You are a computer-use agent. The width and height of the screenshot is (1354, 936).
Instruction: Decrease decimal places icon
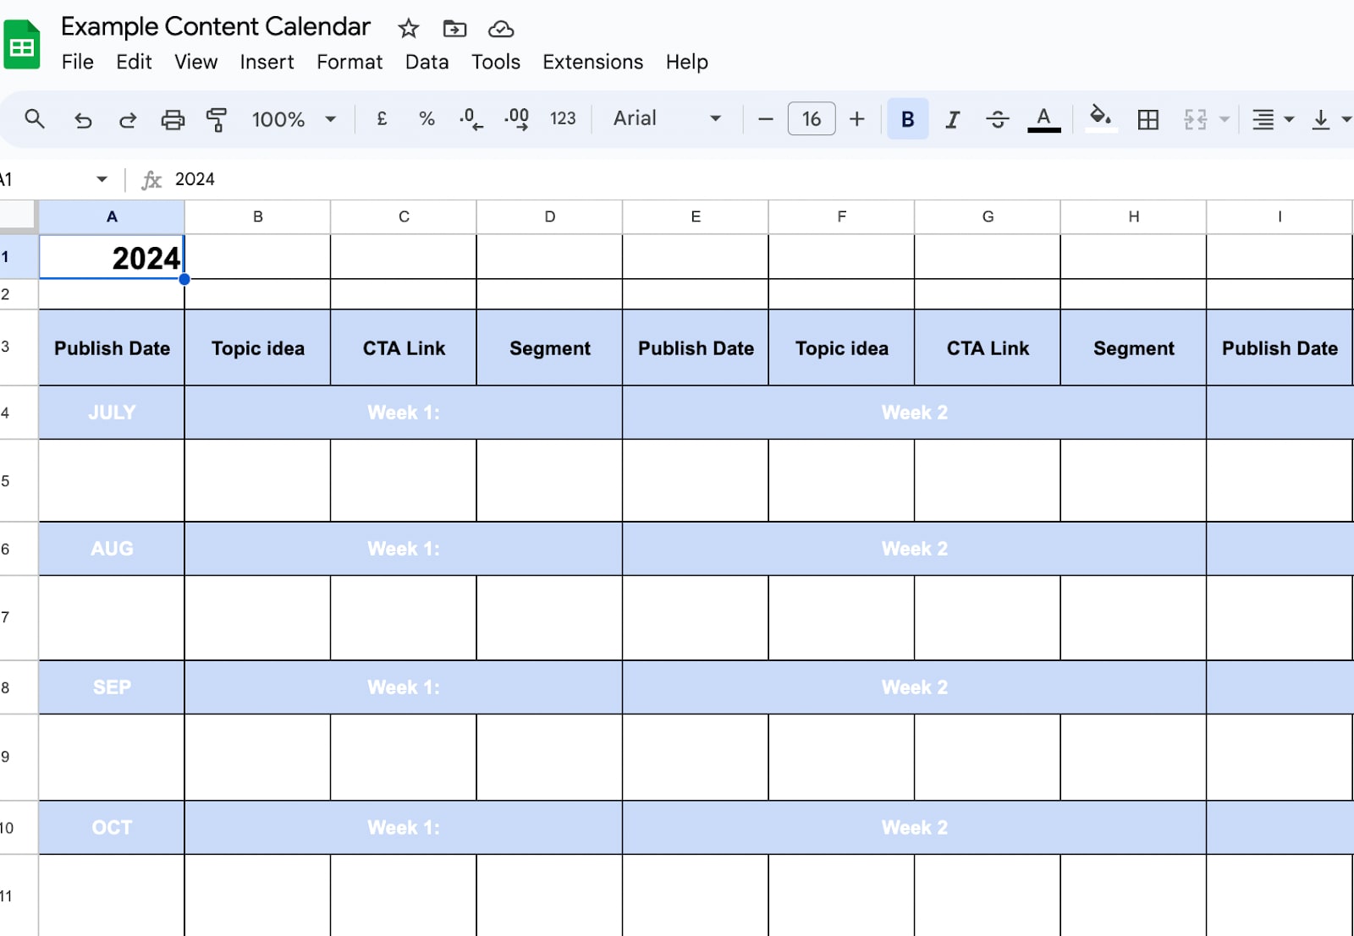tap(471, 119)
